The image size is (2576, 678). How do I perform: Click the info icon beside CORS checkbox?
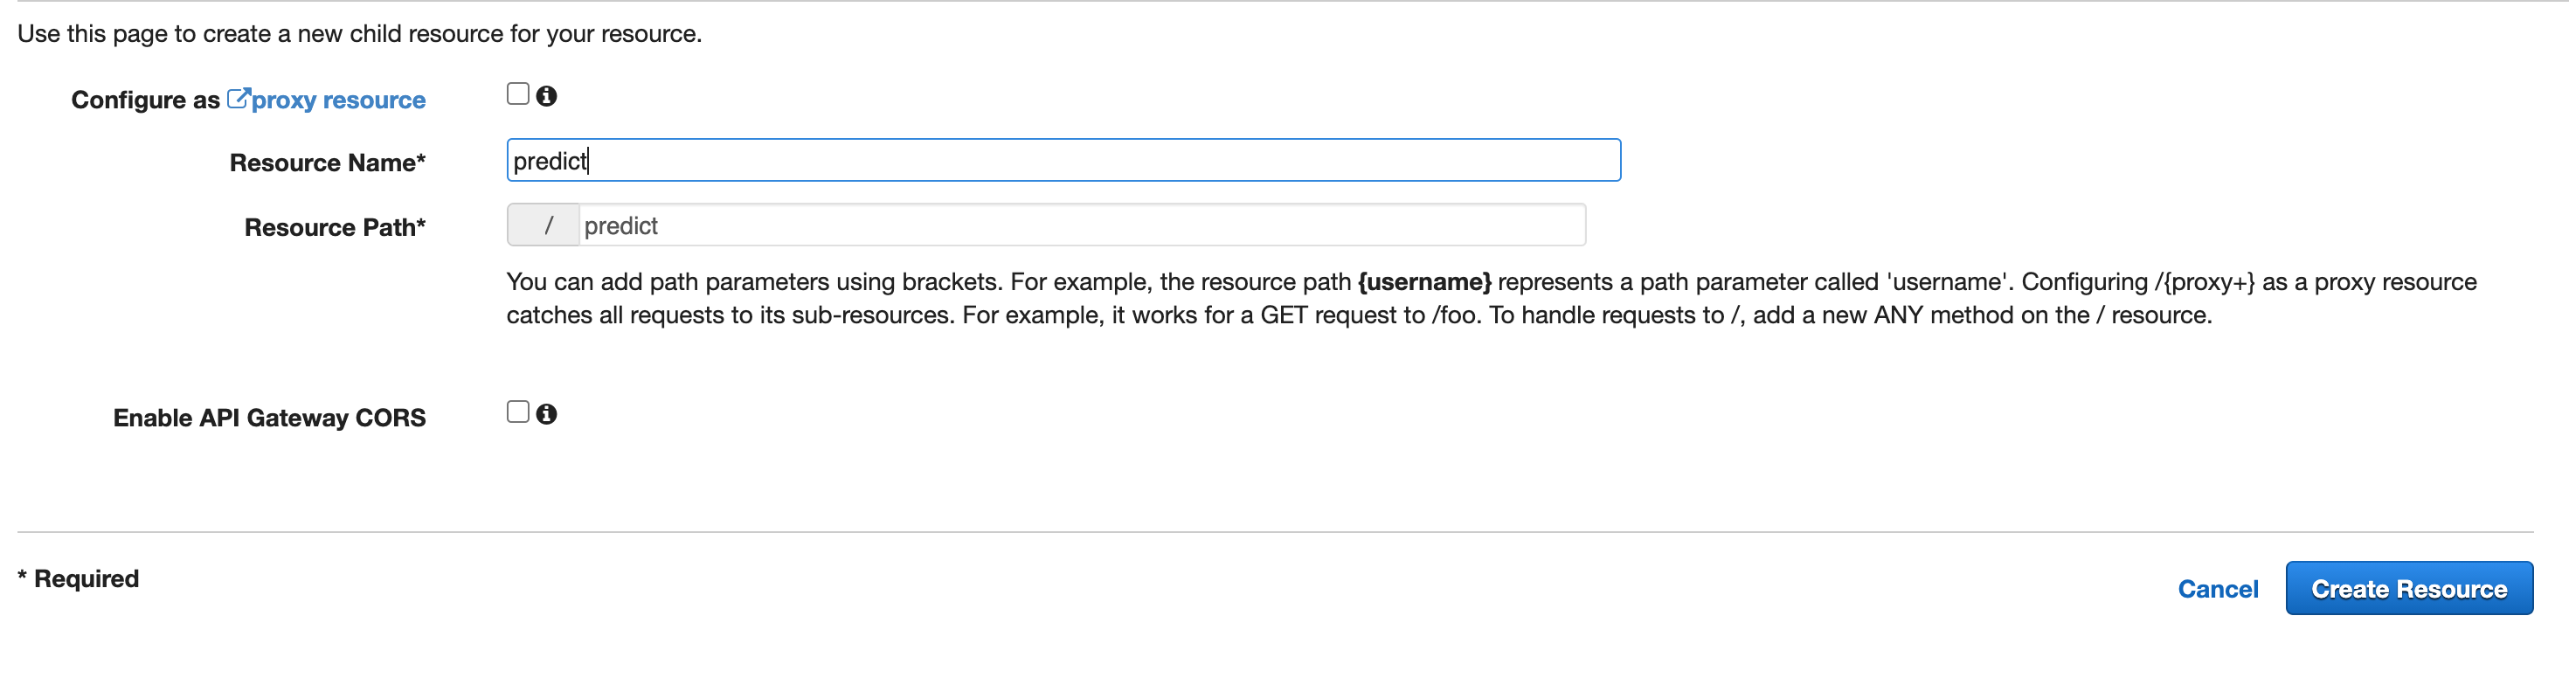coord(546,414)
